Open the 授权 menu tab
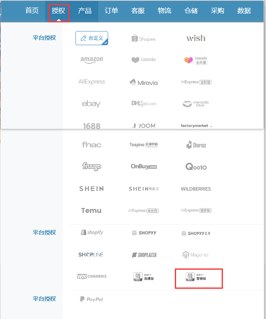 [x=58, y=11]
